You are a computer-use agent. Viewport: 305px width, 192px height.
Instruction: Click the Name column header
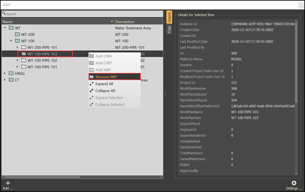coord(58,22)
